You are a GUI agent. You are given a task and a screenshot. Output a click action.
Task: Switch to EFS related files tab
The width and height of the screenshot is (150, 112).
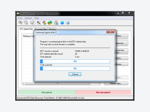click(26, 29)
